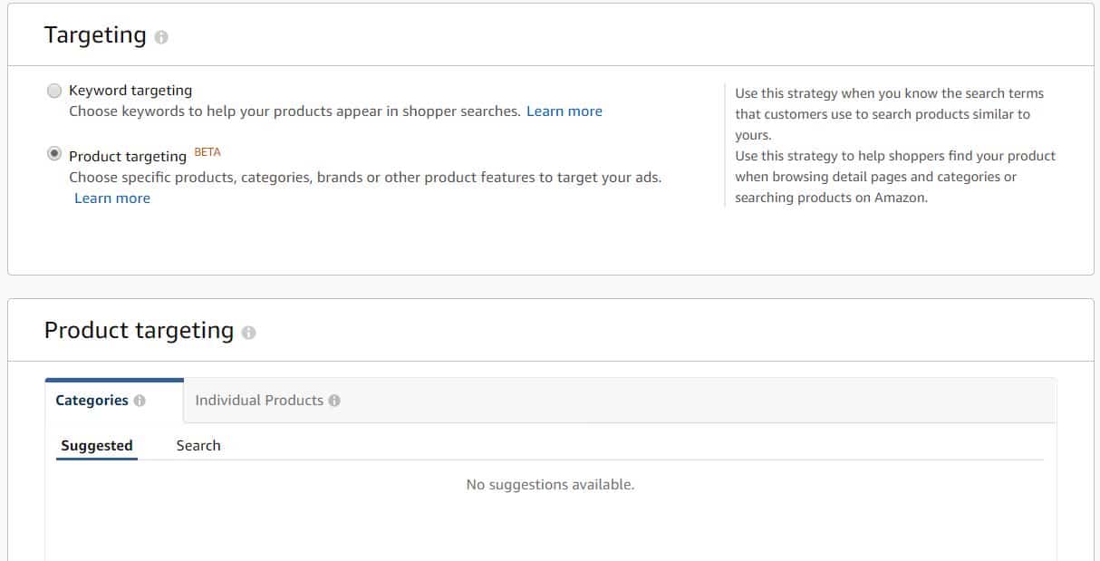Click the 'No suggestions available.' message
This screenshot has width=1100, height=561.
click(550, 485)
